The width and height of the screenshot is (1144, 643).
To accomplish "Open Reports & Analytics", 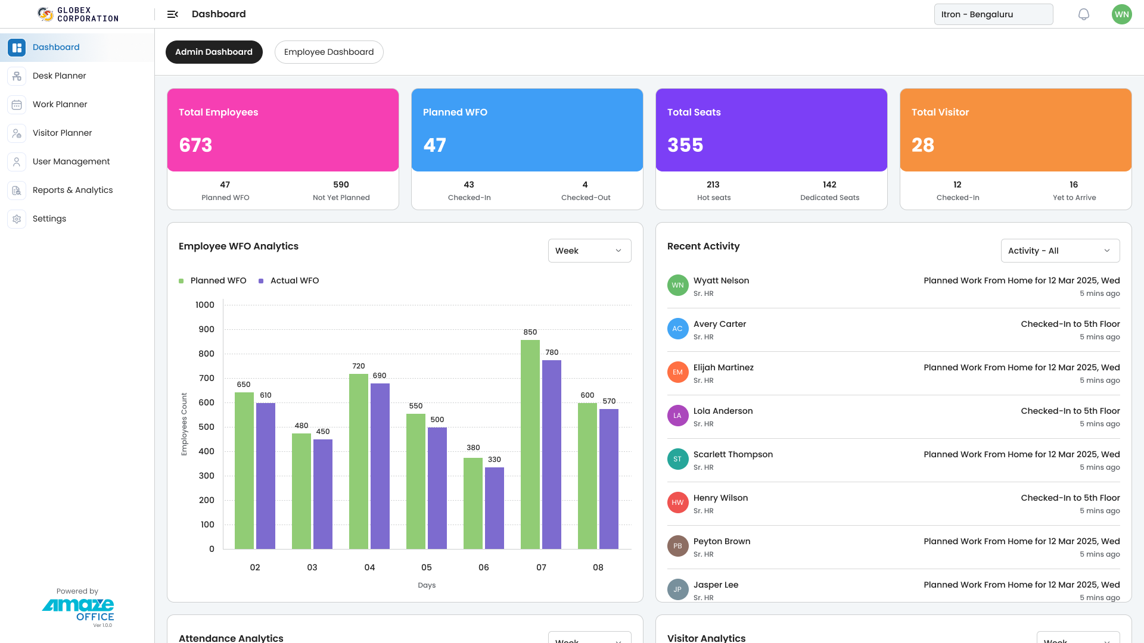I will [73, 190].
